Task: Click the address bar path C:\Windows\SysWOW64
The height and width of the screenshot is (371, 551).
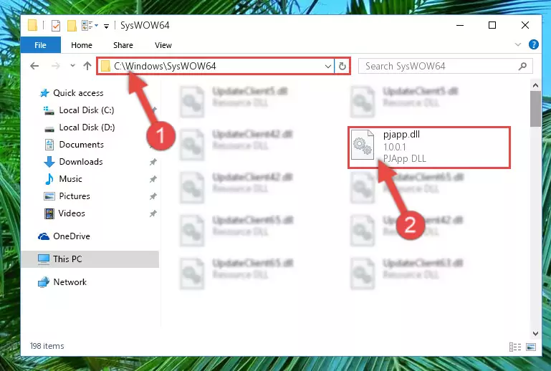Action: (x=165, y=66)
